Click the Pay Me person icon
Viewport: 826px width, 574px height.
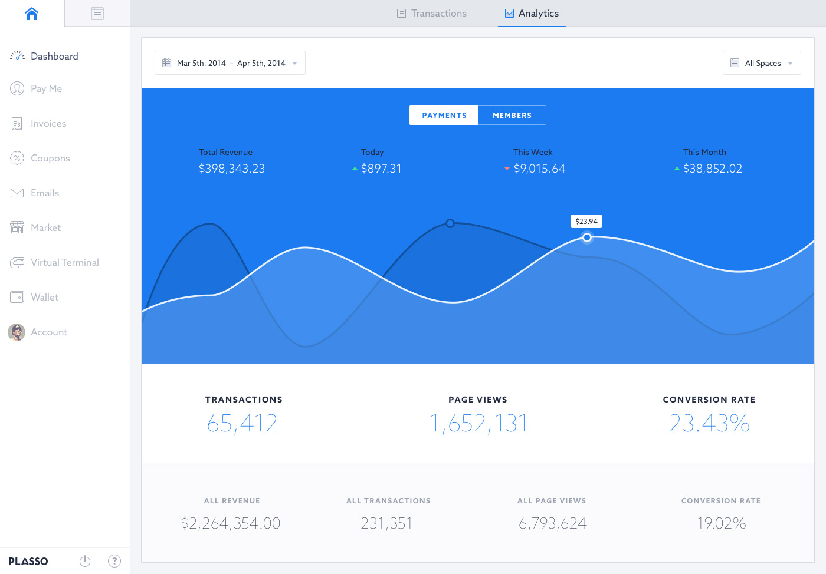pos(17,88)
